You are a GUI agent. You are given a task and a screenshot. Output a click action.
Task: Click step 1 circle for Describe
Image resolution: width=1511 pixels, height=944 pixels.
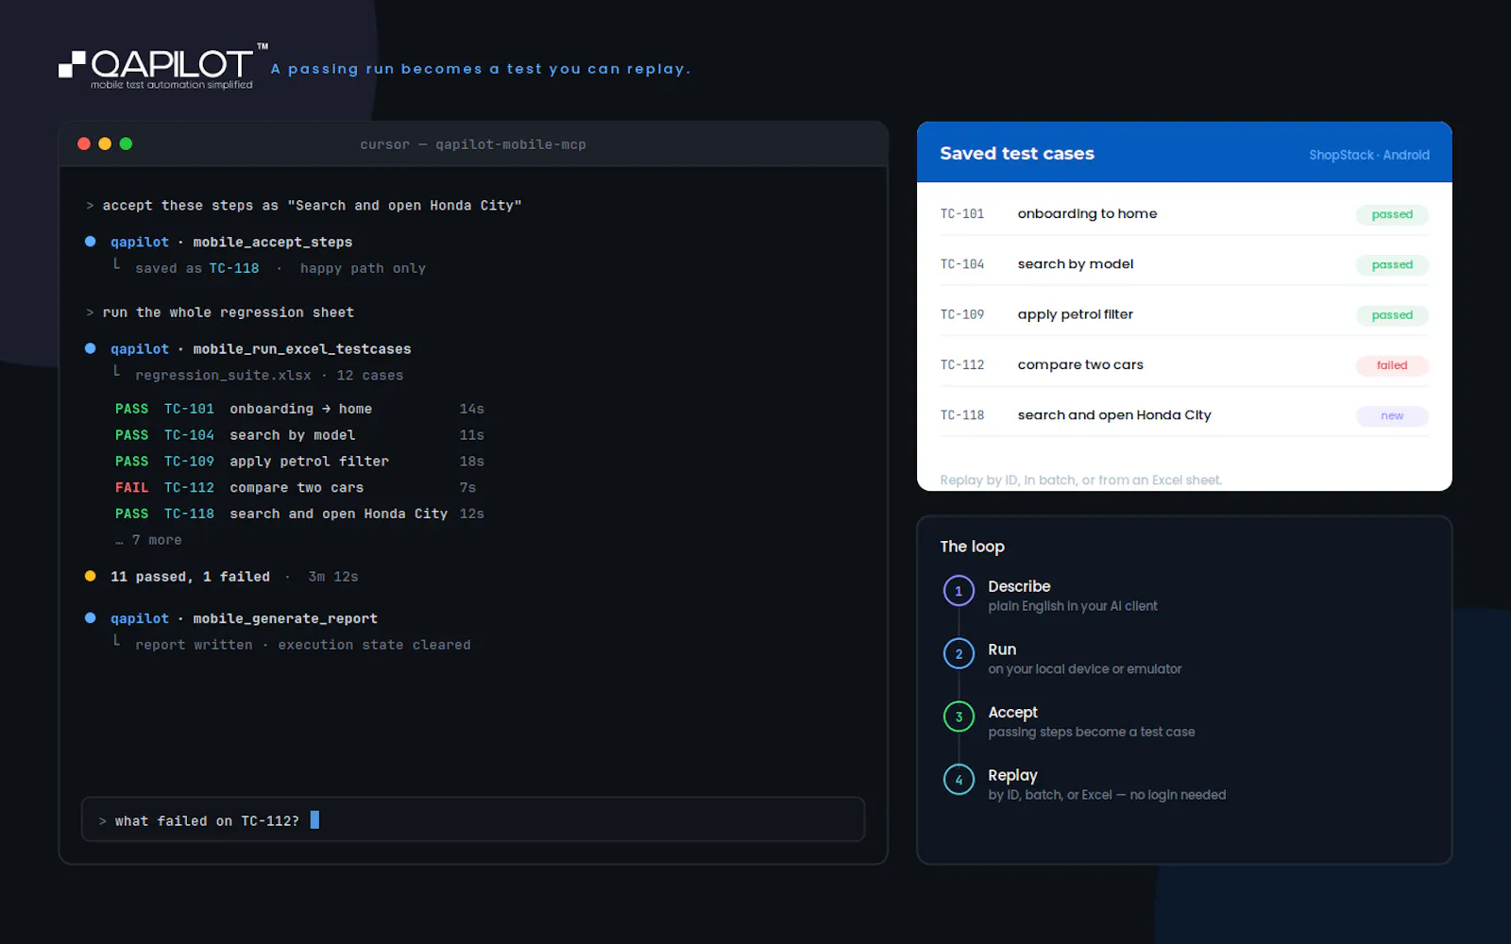coord(959,591)
